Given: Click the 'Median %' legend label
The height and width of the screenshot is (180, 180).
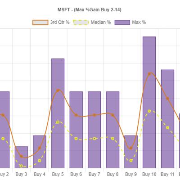Looking at the screenshot, I should [101, 22].
